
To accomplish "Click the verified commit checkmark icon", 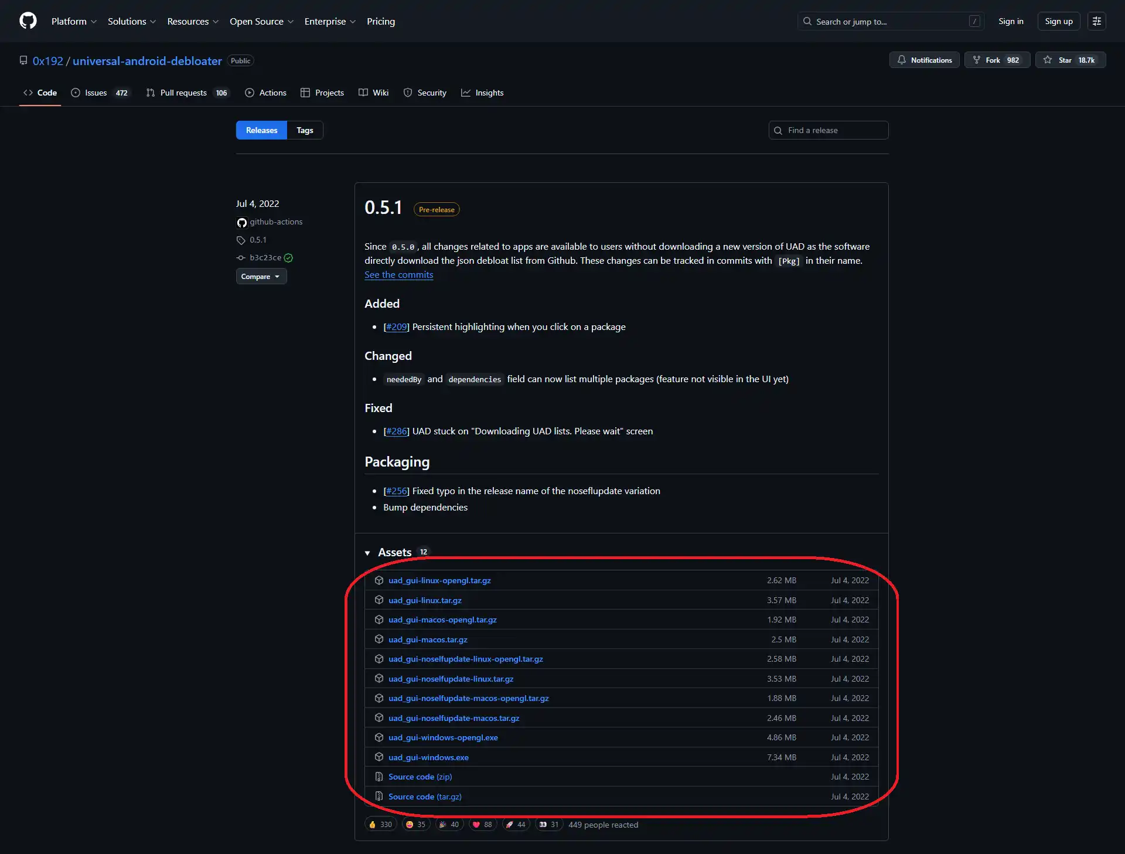I will pos(288,258).
